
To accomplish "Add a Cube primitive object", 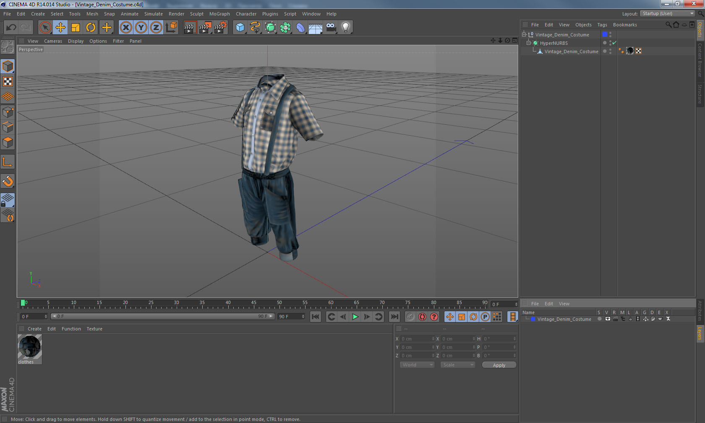I will [x=240, y=28].
